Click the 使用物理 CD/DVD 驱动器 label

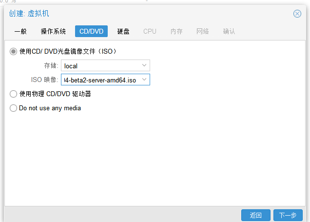(55, 94)
